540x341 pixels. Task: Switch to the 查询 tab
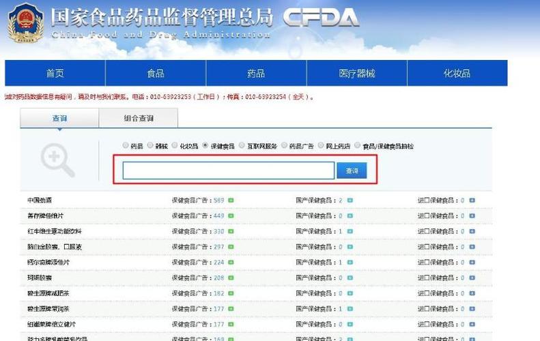[x=59, y=118]
